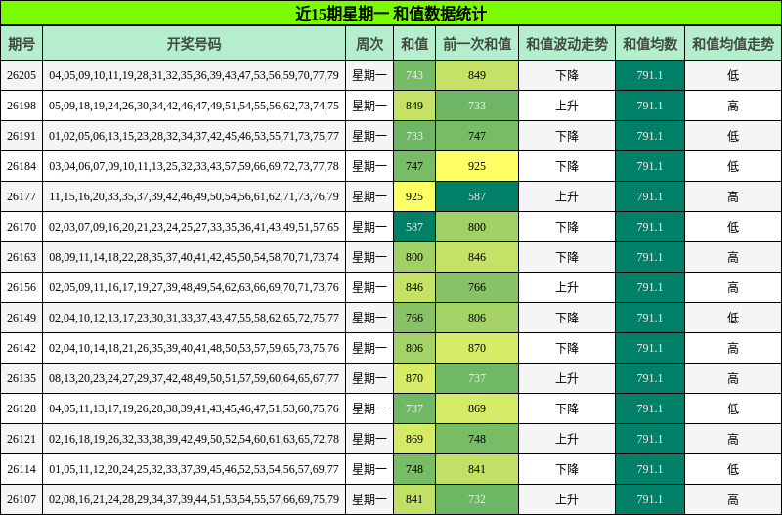Image resolution: width=782 pixels, height=515 pixels.
Task: Click the 星期一 weekday cell in row 26170
Action: (x=369, y=227)
